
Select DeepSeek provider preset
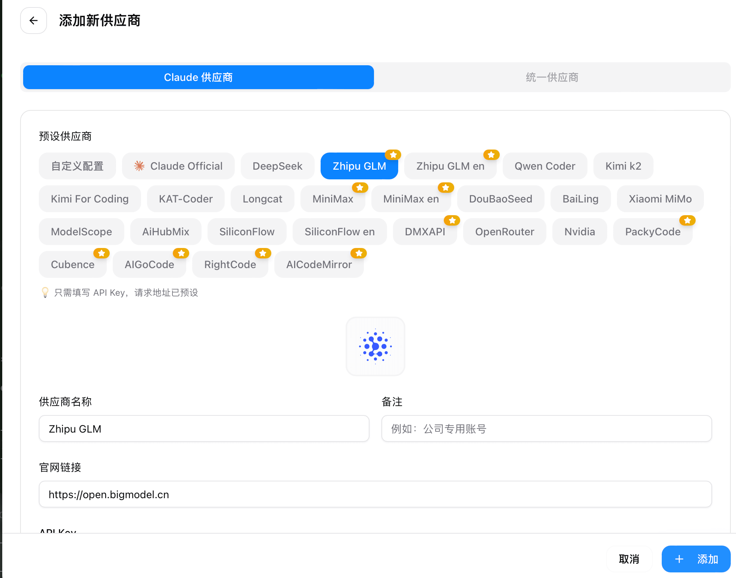pyautogui.click(x=278, y=166)
